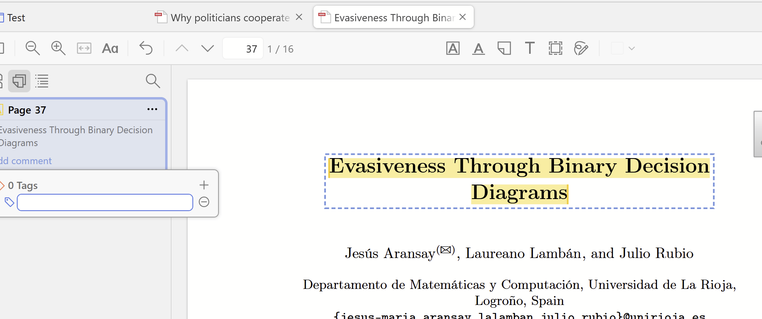Zoom in on the PDF view
The image size is (762, 319).
click(59, 49)
